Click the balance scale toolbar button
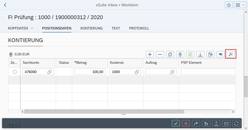The height and width of the screenshot is (130, 248). click(x=180, y=54)
